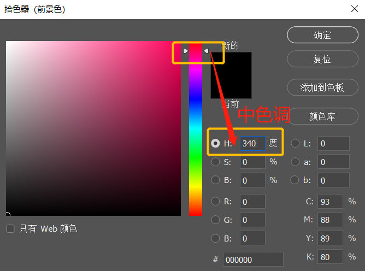Click the C field showing 93
The image size is (365, 271).
pos(330,202)
